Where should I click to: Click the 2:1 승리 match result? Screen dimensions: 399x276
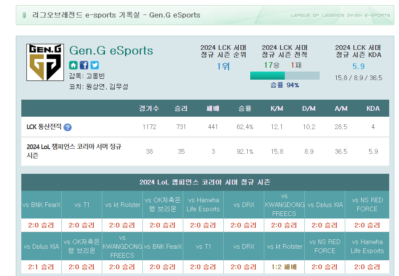pos(41,267)
